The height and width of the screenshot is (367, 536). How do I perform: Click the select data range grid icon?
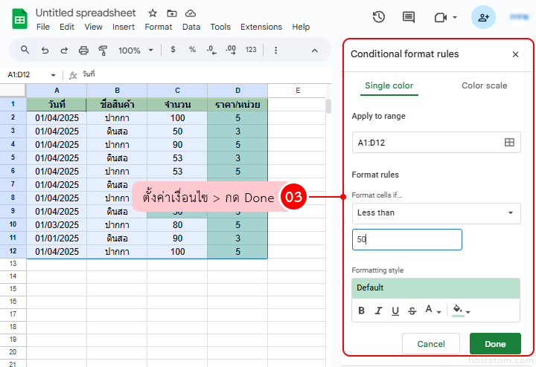coord(509,142)
